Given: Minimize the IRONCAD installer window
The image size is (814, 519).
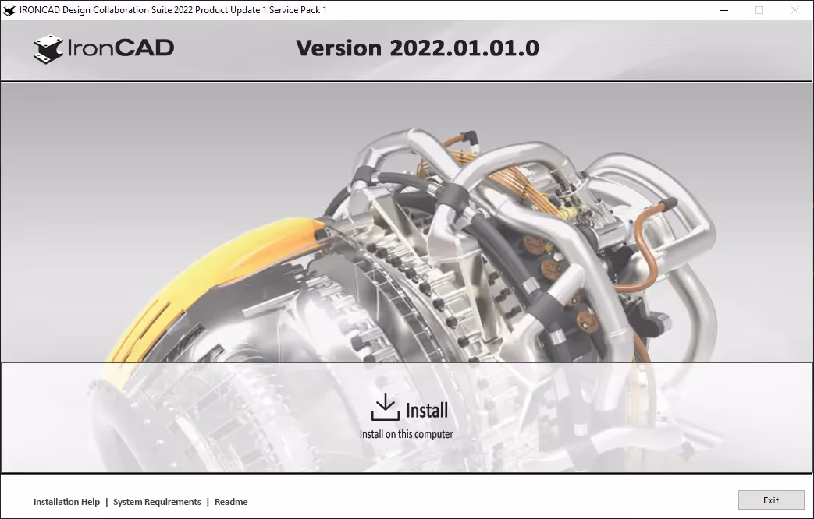Looking at the screenshot, I should [724, 10].
